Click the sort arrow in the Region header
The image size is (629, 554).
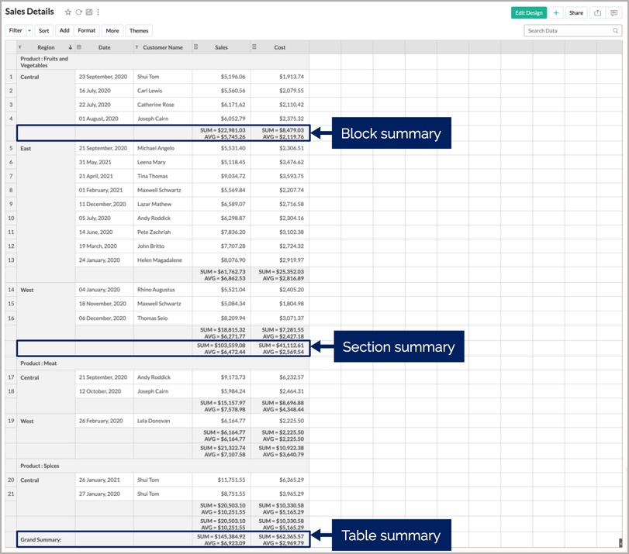click(x=71, y=47)
